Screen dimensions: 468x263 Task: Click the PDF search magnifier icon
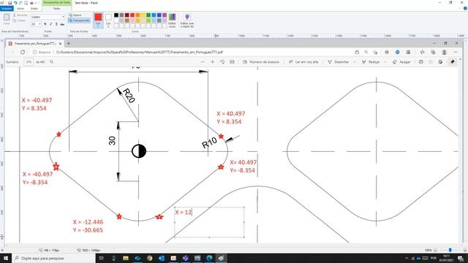tap(52, 62)
